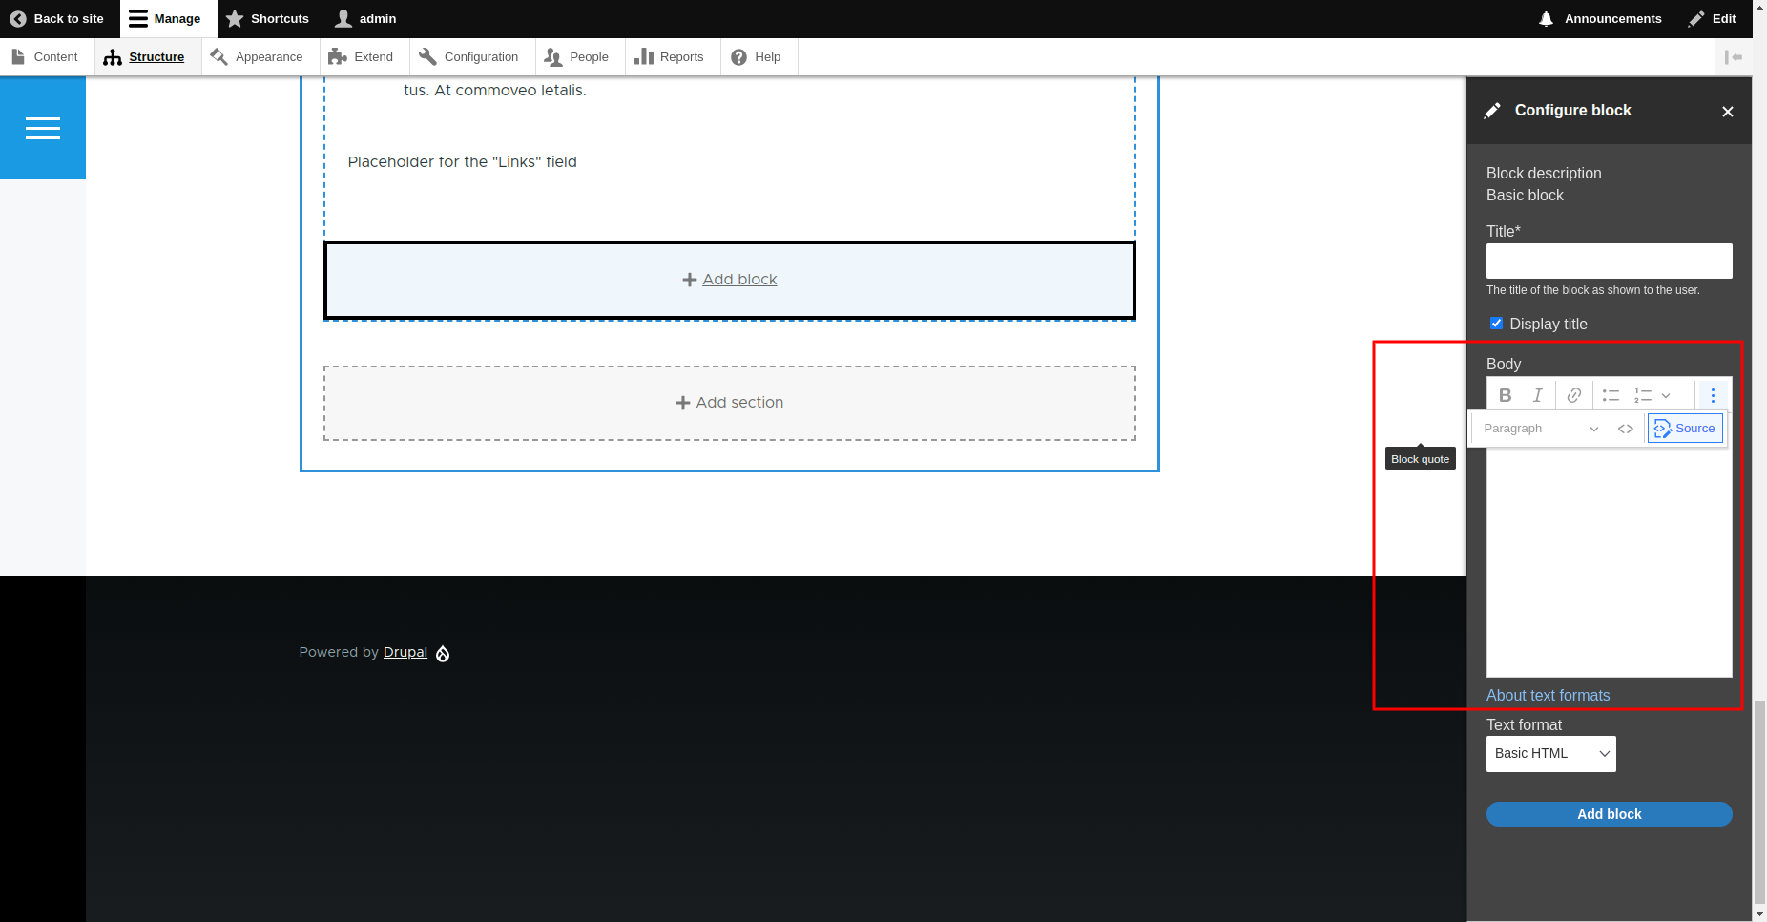Create a bulleted list in the editor
Screen dimensions: 1767x922
tap(1609, 394)
